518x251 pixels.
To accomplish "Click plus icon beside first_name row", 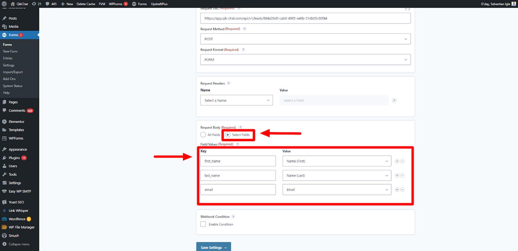I will 397,161.
